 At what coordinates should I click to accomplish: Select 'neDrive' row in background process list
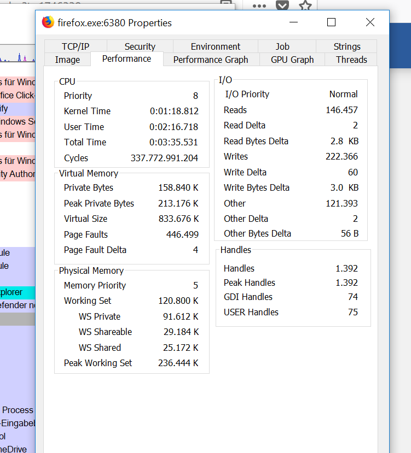coord(18,449)
